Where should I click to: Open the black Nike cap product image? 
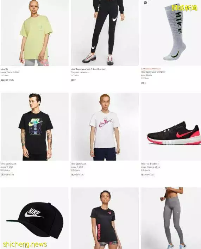[34, 218]
